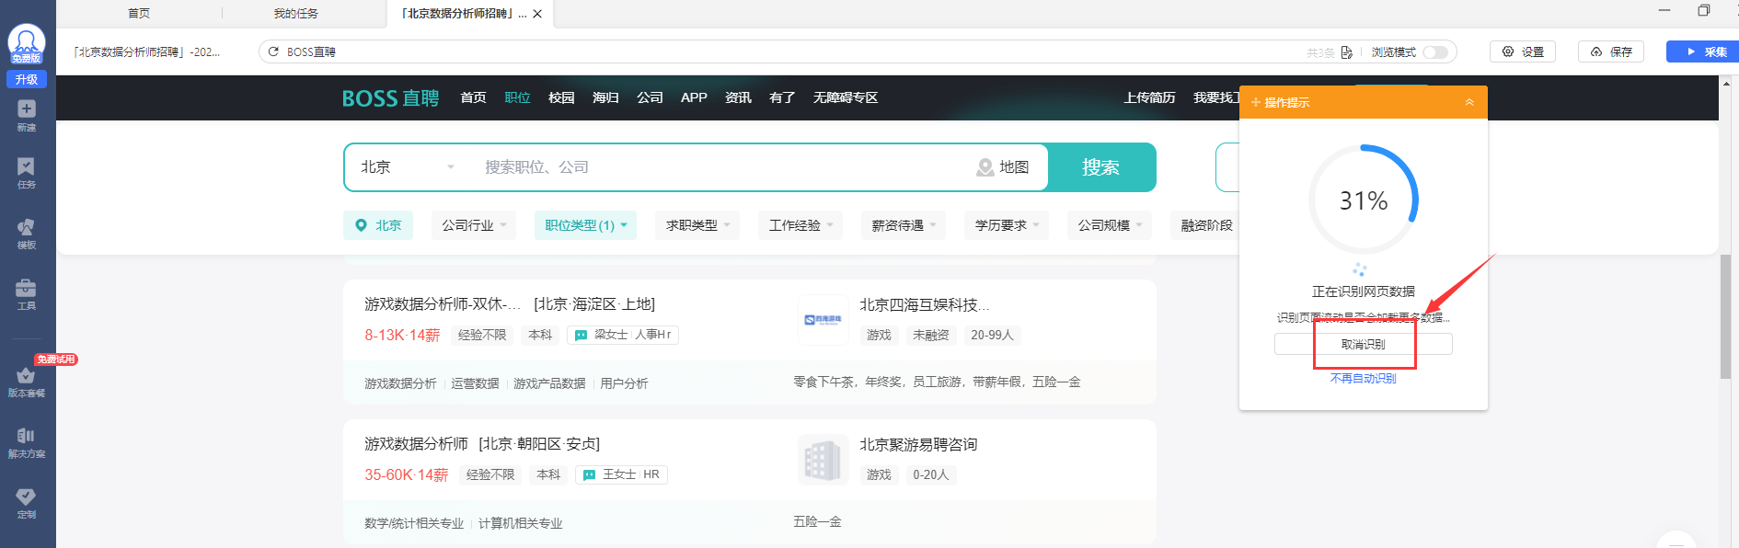The width and height of the screenshot is (1739, 548).
Task: Expand the 学历要求 filter dropdown
Action: [1007, 225]
